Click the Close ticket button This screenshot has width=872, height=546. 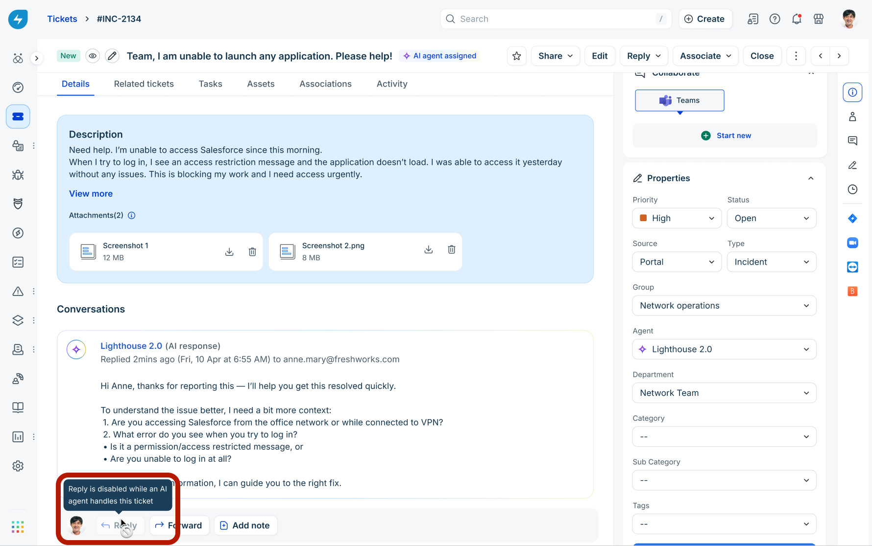[762, 56]
